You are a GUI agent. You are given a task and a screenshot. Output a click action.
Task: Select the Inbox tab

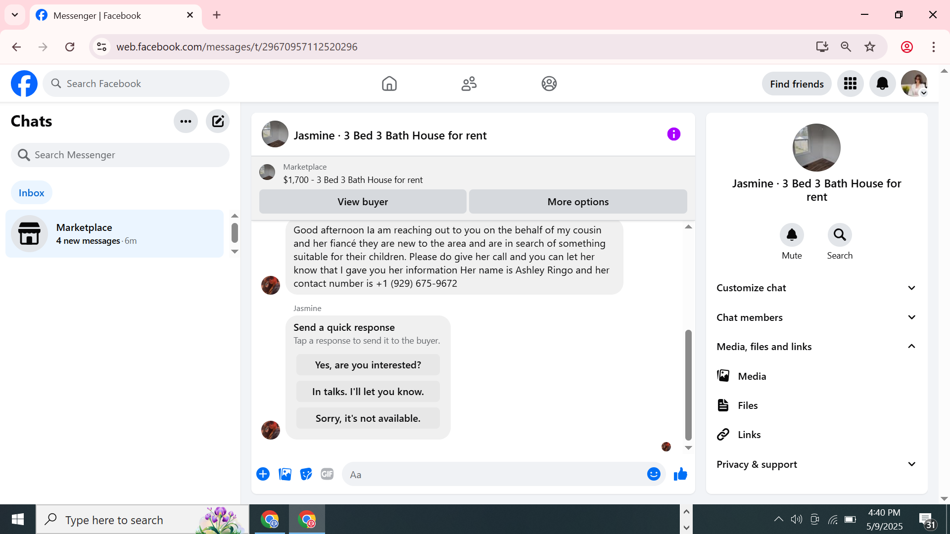pos(32,193)
